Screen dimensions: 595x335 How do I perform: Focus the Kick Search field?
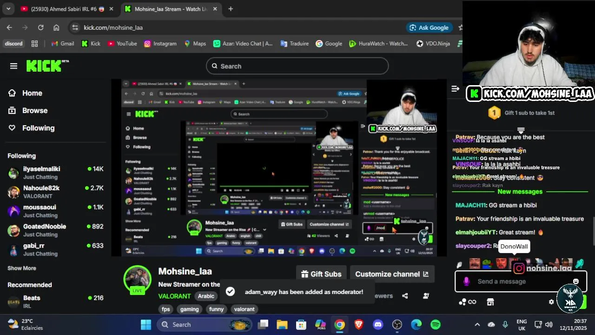pyautogui.click(x=297, y=66)
